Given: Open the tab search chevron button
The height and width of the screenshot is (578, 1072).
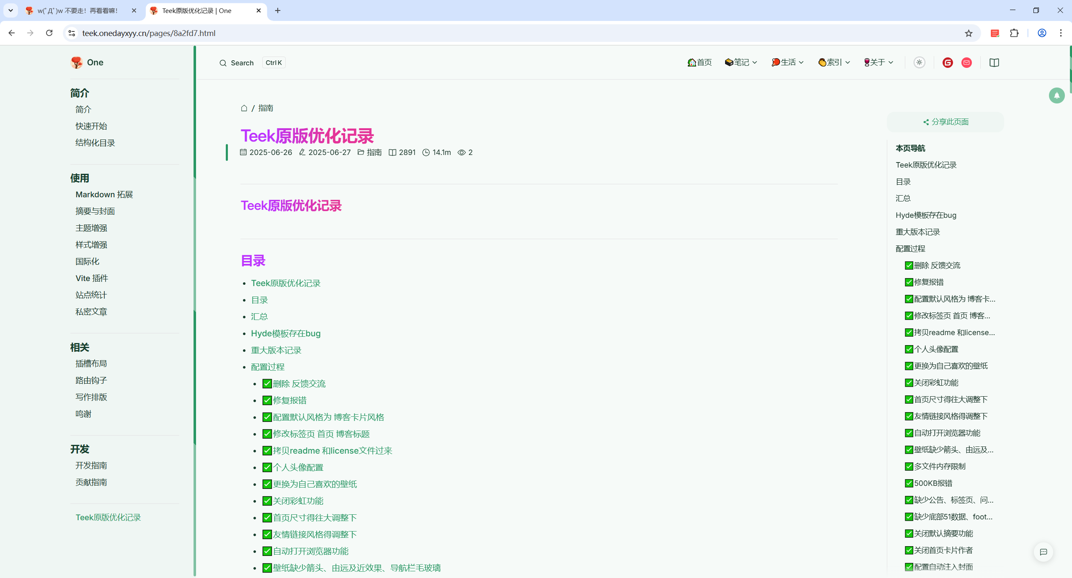Looking at the screenshot, I should pos(10,10).
